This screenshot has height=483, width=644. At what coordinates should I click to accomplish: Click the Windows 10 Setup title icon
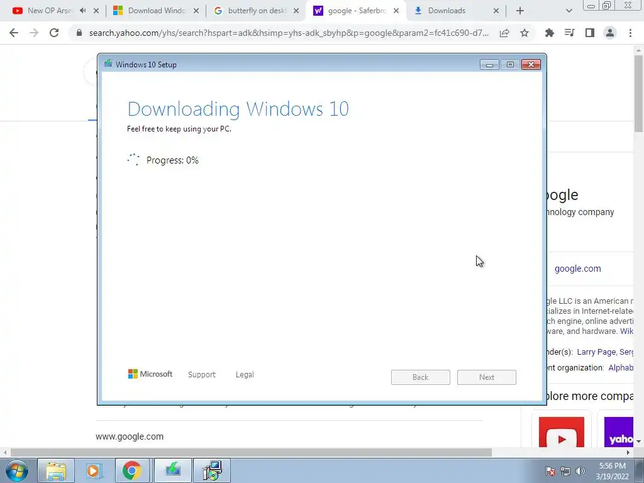coord(108,64)
